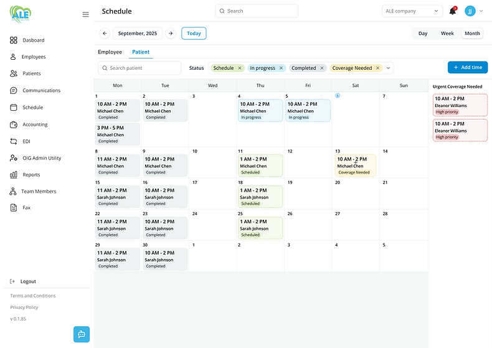Viewport: 492px width, 348px height.
Task: Click the Thu column header
Action: [260, 85]
